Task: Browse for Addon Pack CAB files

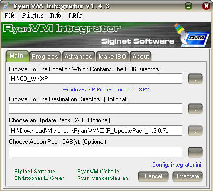Action: click(195, 152)
